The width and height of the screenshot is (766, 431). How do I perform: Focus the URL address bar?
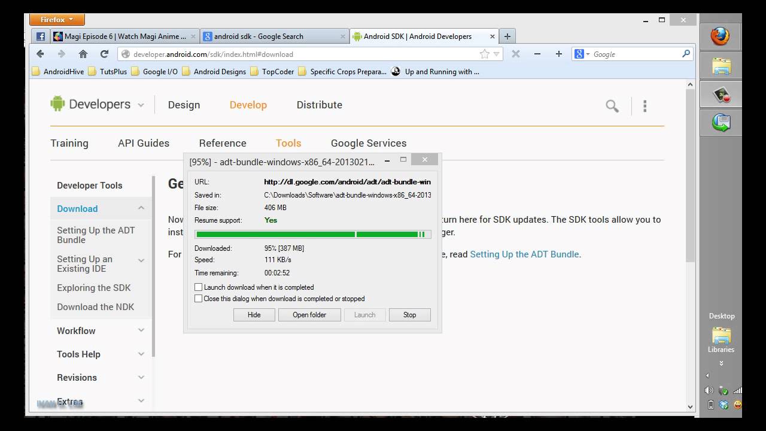(x=310, y=54)
